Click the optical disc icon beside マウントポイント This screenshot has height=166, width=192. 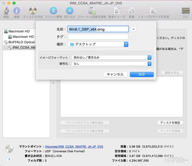tap(9, 149)
